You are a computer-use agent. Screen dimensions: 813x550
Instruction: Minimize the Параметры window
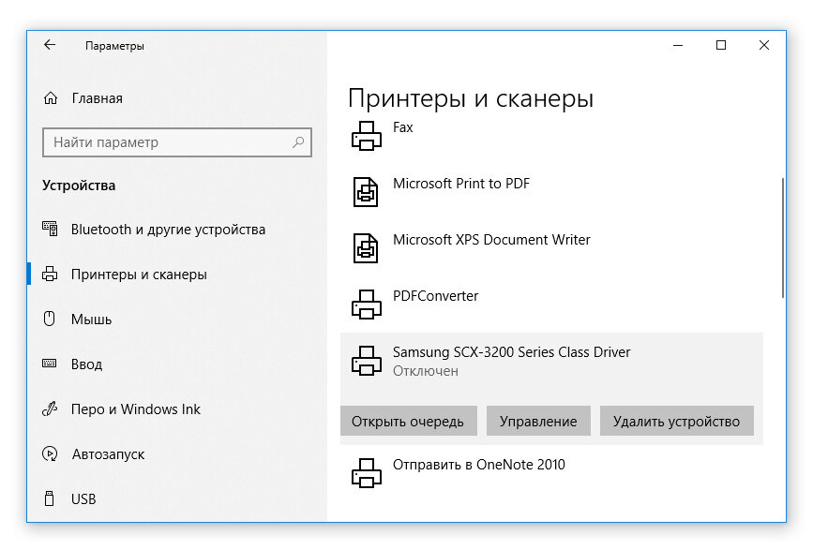pyautogui.click(x=678, y=45)
